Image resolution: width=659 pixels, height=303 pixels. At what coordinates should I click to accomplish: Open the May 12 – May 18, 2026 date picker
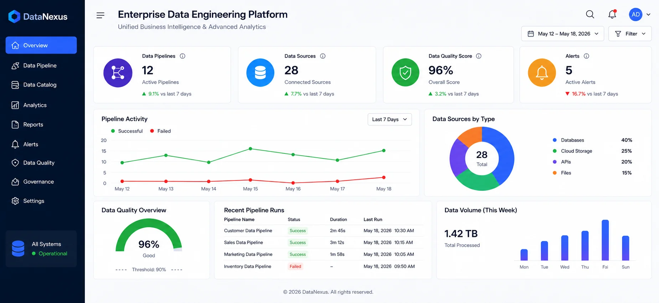[562, 33]
